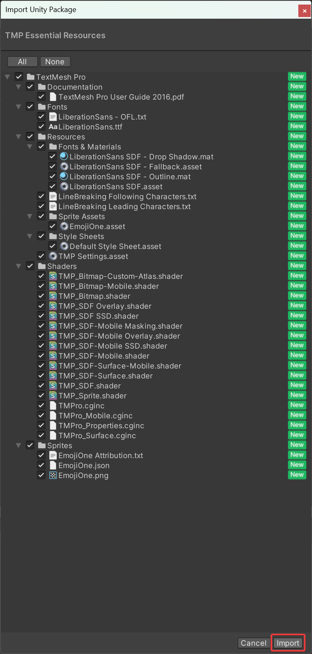Select the Default Style Sheet.asset entry
Viewport: 312px width, 654px height.
(115, 246)
